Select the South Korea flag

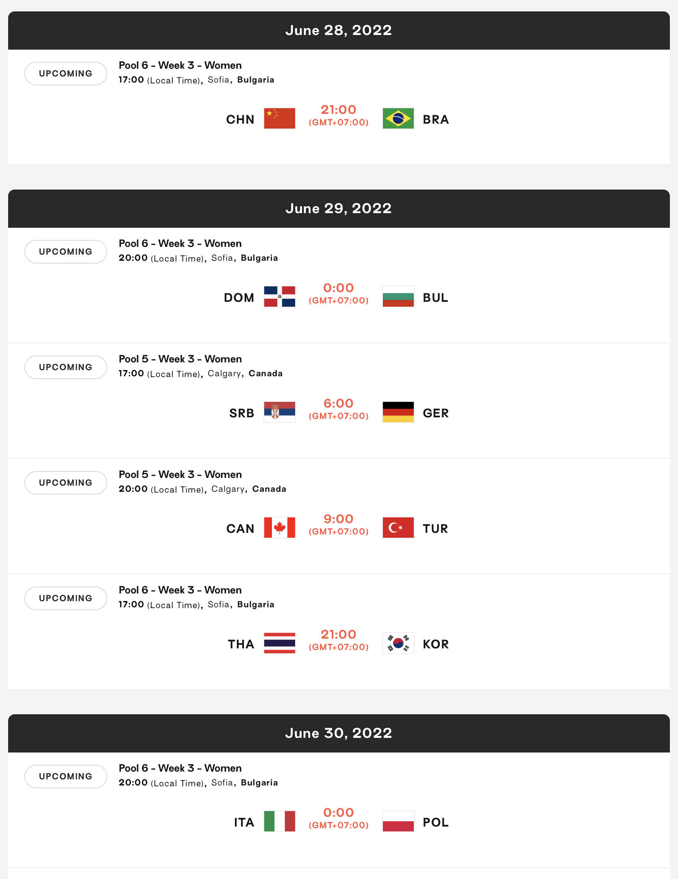pyautogui.click(x=398, y=643)
